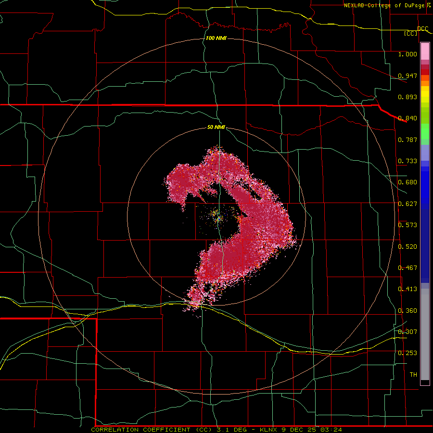The image size is (433, 433).
Task: Click the 0.840 scale value
Action: 408,118
